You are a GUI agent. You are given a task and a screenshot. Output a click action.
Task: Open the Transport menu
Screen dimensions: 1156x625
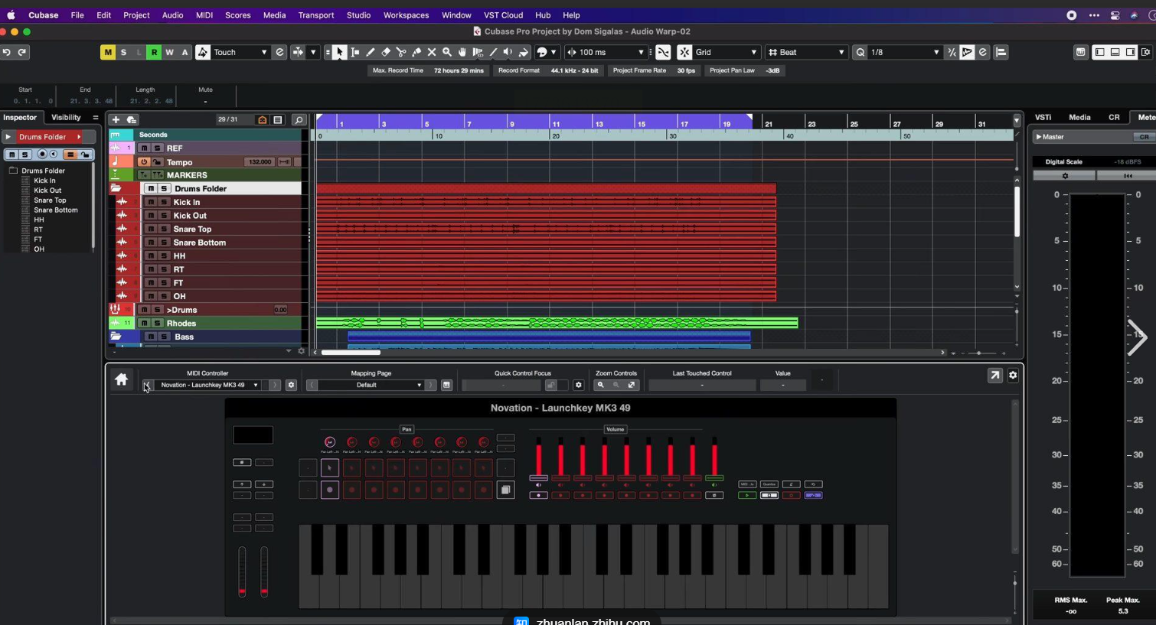[x=315, y=15]
